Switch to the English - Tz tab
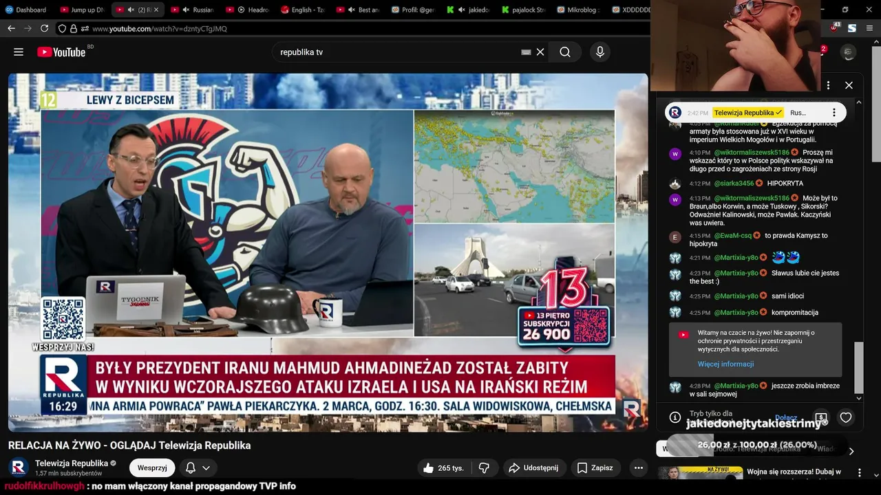The height and width of the screenshot is (495, 881). click(303, 10)
